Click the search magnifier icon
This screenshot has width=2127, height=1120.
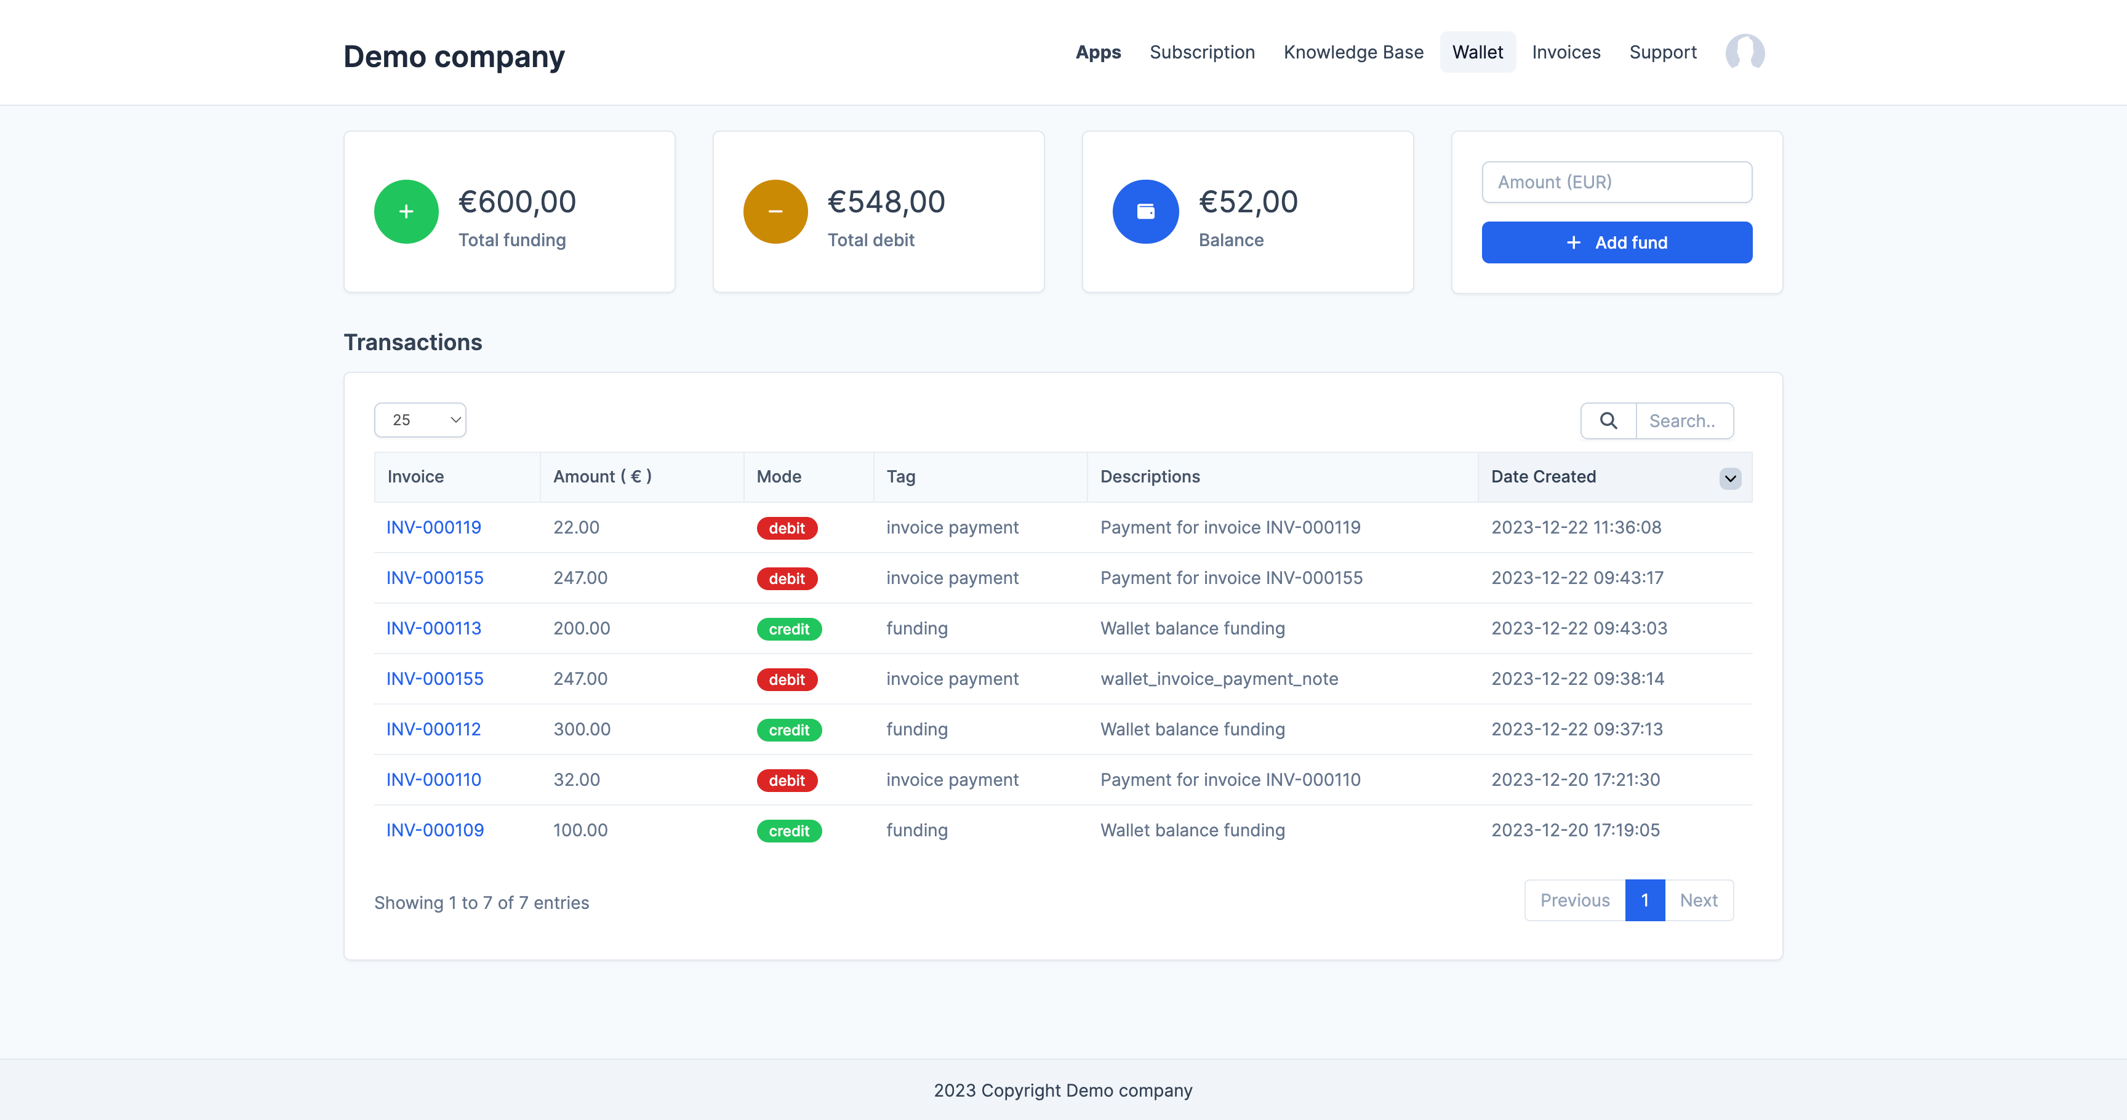(1608, 421)
